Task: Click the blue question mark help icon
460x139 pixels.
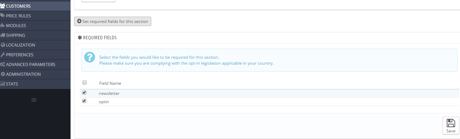Action: (90, 57)
